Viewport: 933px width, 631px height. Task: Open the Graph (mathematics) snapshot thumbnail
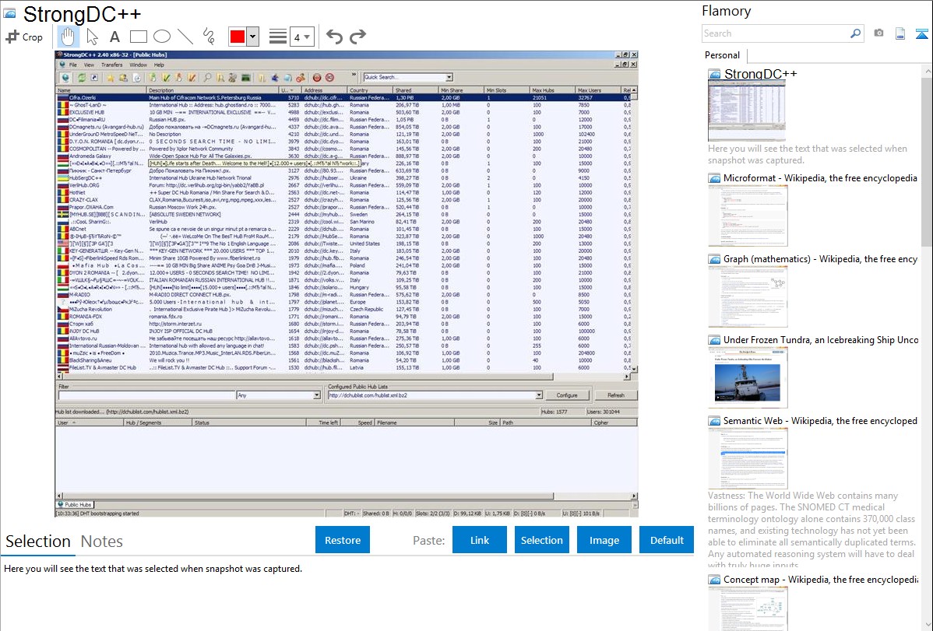[748, 296]
